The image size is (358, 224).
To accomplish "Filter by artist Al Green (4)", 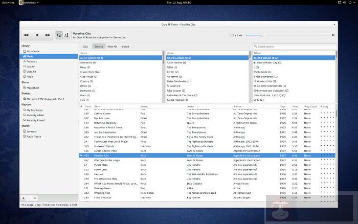I will (x=207, y=86).
